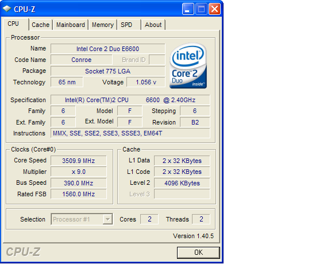The width and height of the screenshot is (331, 264).
Task: Select the Technology value 65 nm
Action: (67, 82)
